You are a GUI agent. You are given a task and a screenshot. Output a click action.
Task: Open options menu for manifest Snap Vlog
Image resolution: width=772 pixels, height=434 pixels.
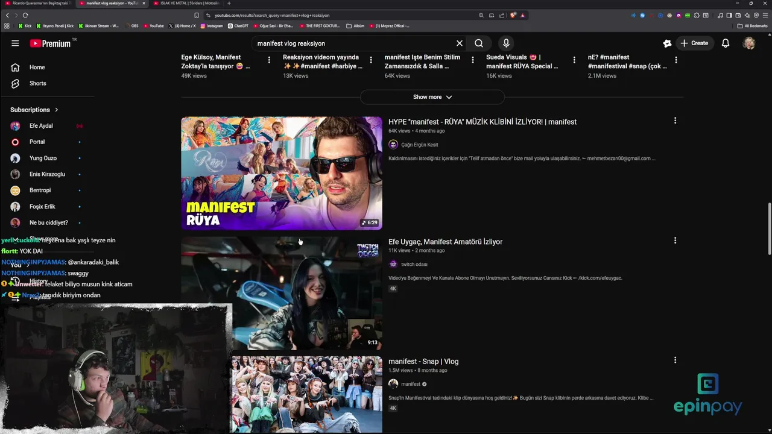675,360
